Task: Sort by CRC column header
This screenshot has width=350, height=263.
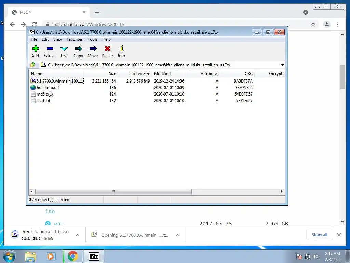Action: (237, 74)
